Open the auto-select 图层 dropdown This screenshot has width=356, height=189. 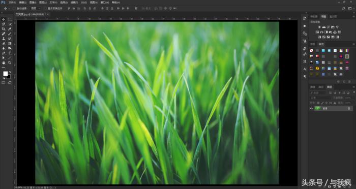click(36, 9)
